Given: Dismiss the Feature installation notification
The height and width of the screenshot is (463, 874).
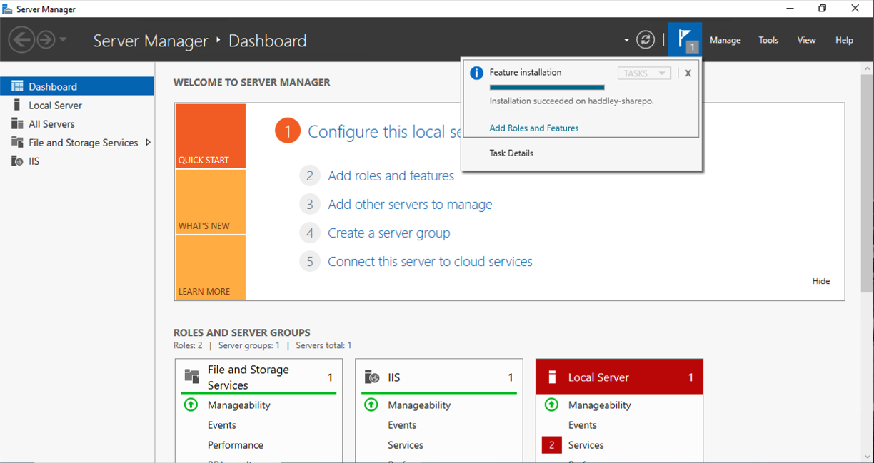Looking at the screenshot, I should [688, 73].
